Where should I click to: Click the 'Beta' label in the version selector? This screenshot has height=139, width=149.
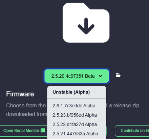pyautogui.click(x=90, y=76)
